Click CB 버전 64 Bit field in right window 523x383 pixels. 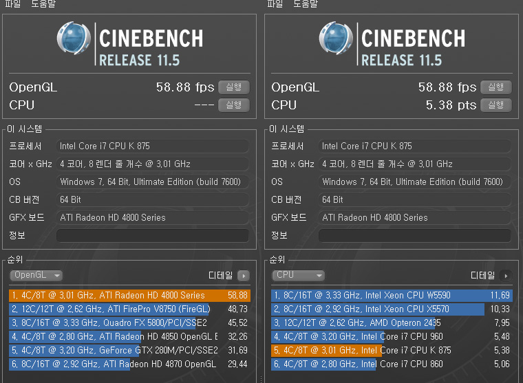tap(415, 199)
